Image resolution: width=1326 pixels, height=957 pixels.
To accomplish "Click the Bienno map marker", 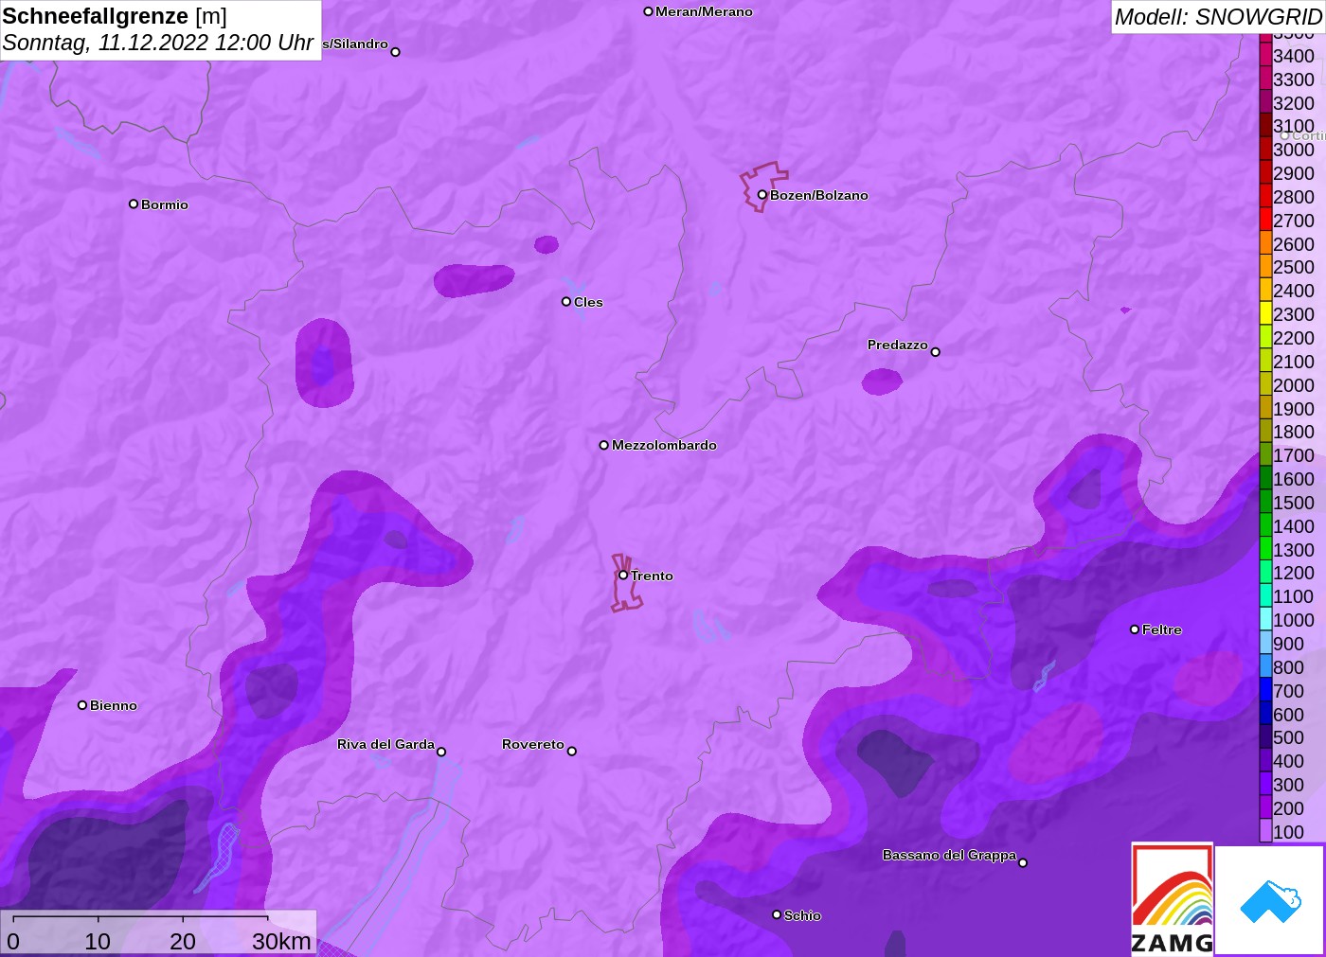I will pyautogui.click(x=82, y=705).
